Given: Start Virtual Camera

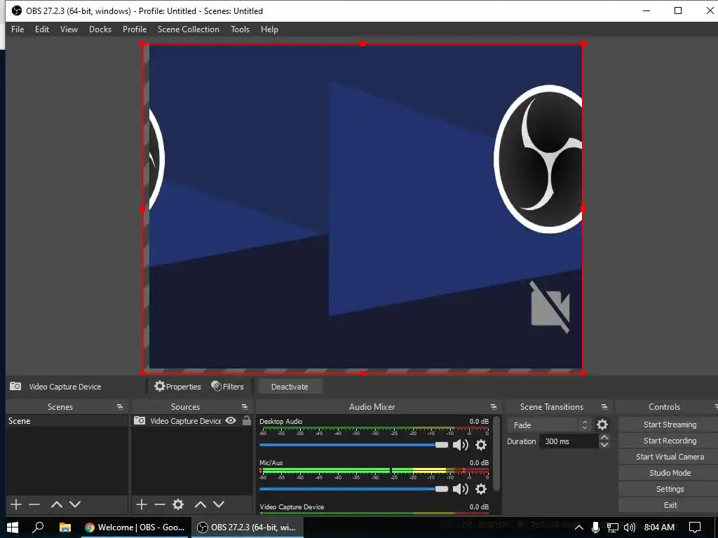Looking at the screenshot, I should pos(670,457).
